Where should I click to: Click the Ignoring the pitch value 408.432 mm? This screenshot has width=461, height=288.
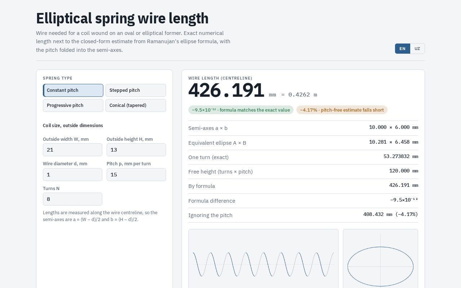391,214
